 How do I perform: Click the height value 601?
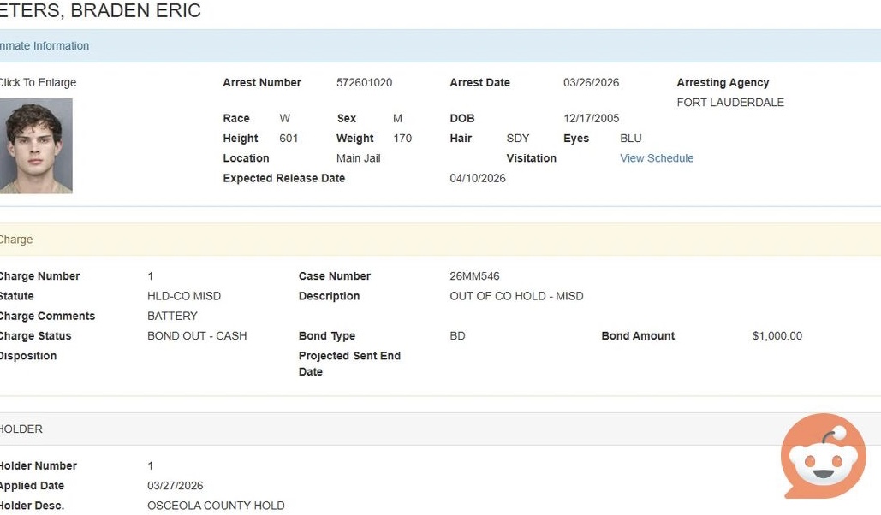(x=289, y=139)
